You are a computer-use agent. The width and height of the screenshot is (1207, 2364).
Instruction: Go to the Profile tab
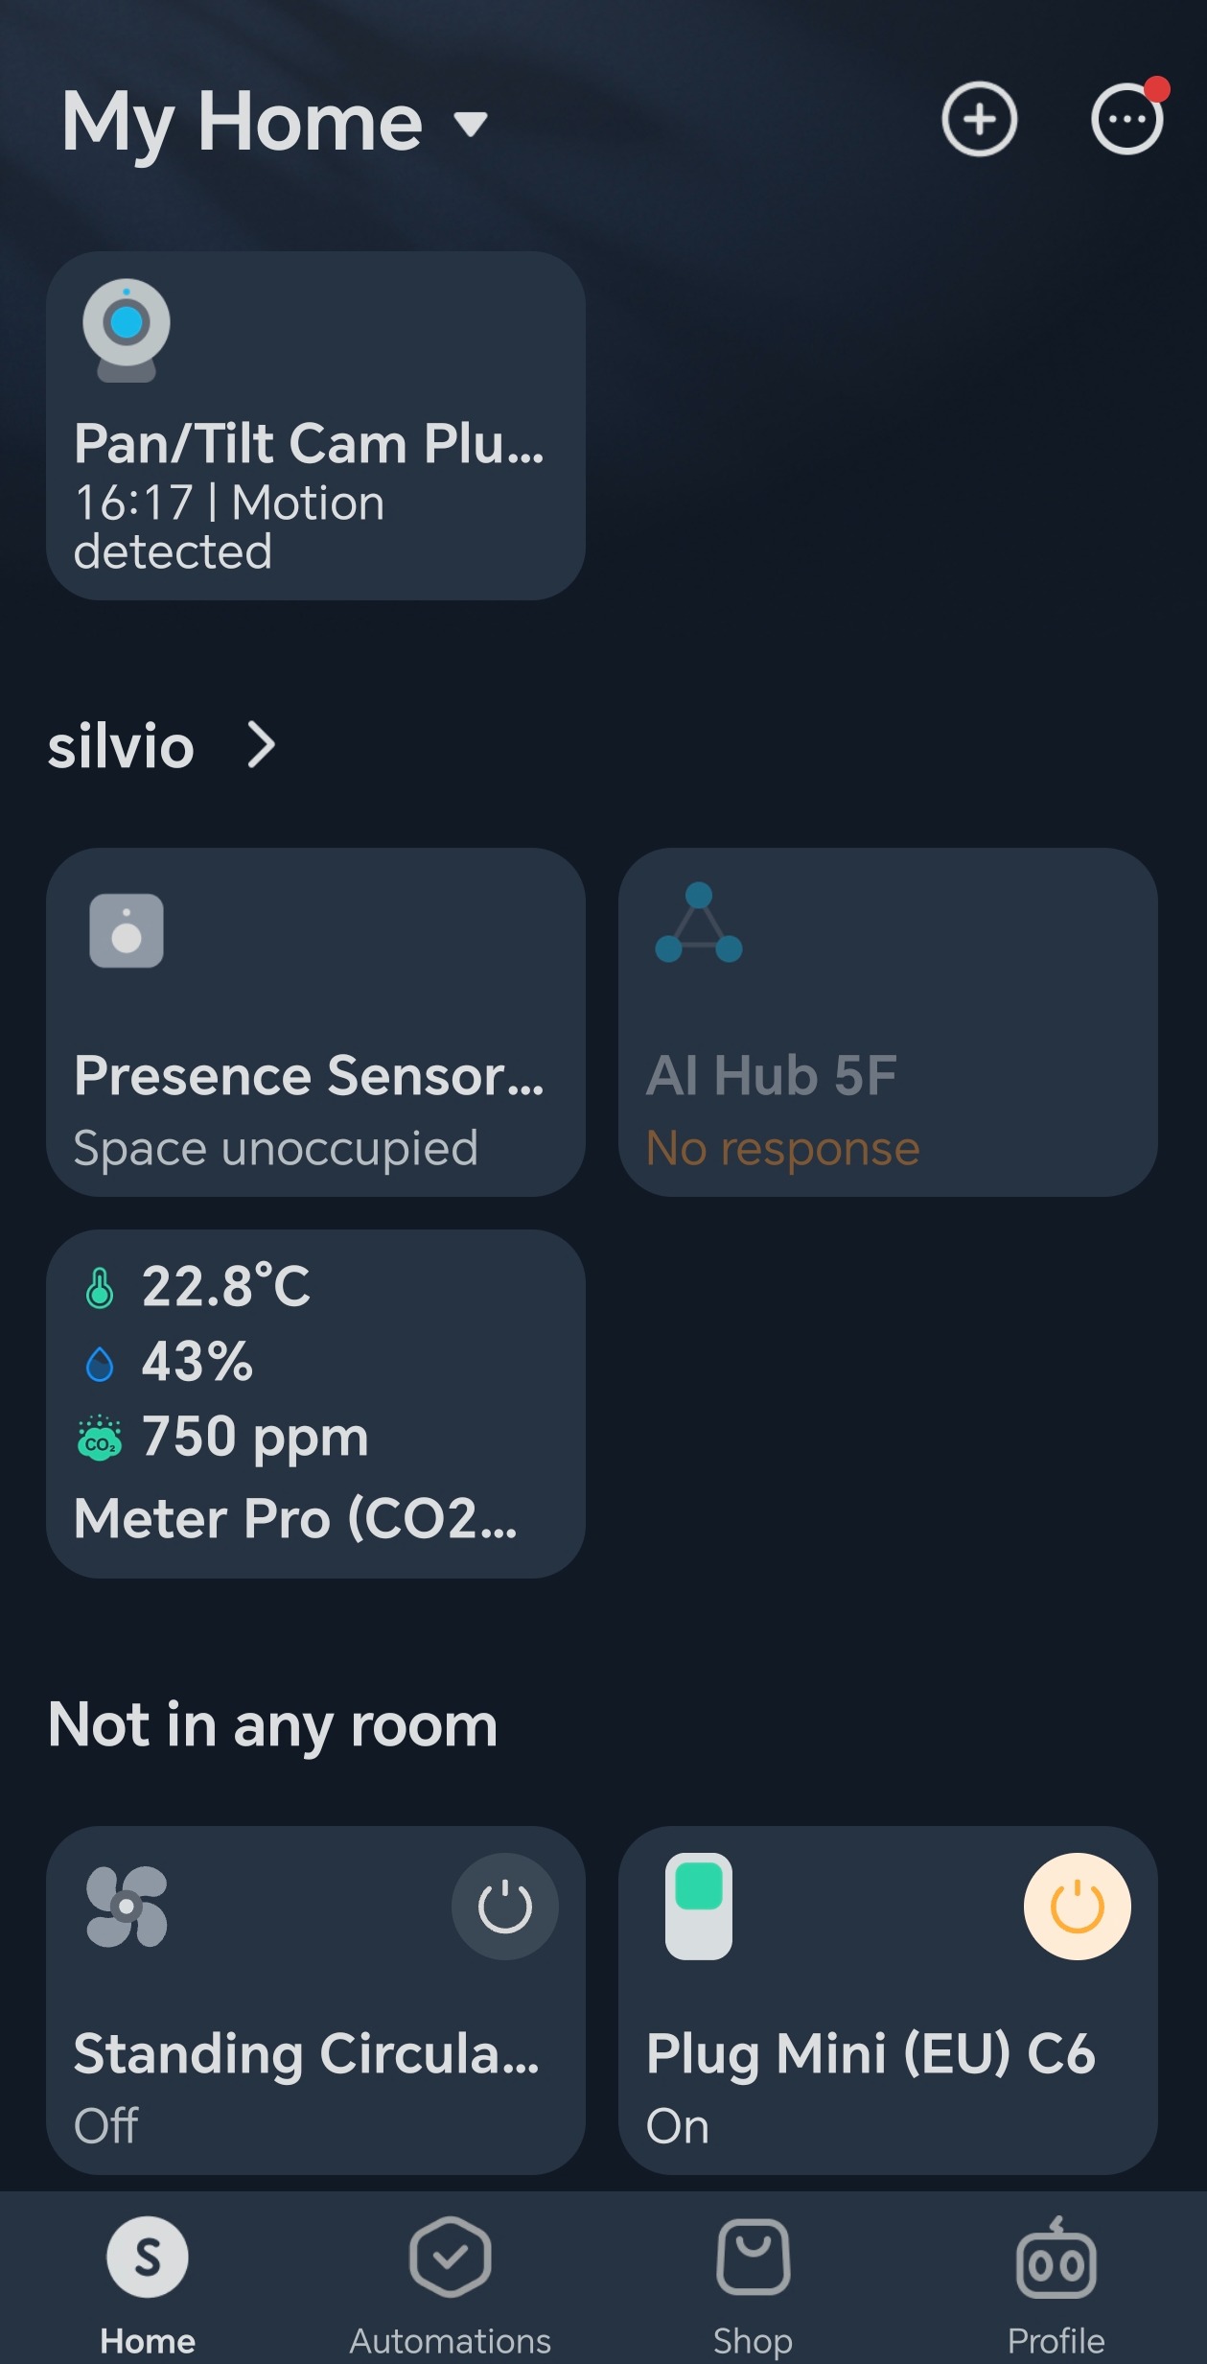1056,2282
